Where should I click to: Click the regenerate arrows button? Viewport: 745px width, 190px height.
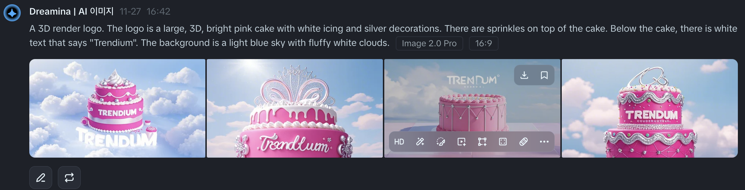click(x=69, y=178)
